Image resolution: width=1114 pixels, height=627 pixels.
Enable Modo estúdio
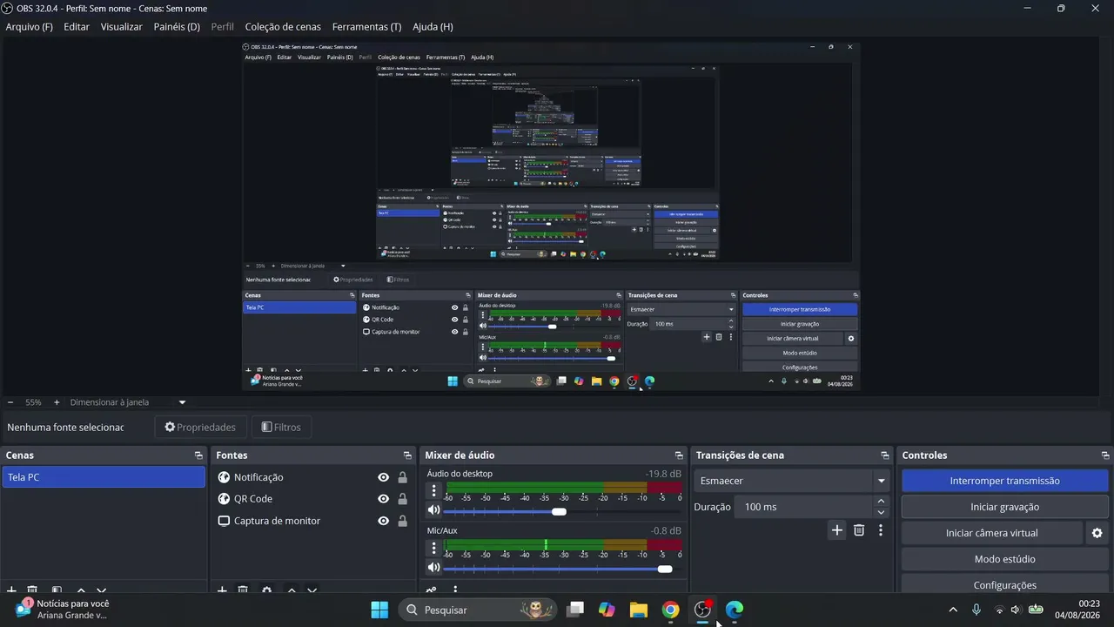point(1004,559)
